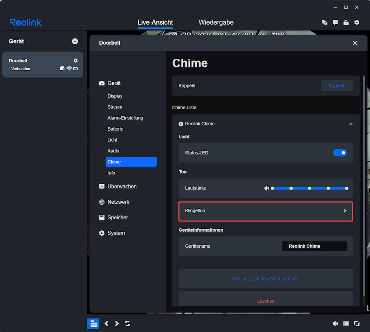Set Lautstärke slider to the second step
The image size is (370, 332).
tap(291, 188)
